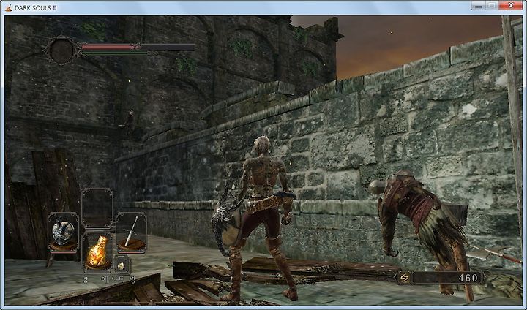Click the empty spell slot above the flask
527x310 pixels.
coord(97,208)
